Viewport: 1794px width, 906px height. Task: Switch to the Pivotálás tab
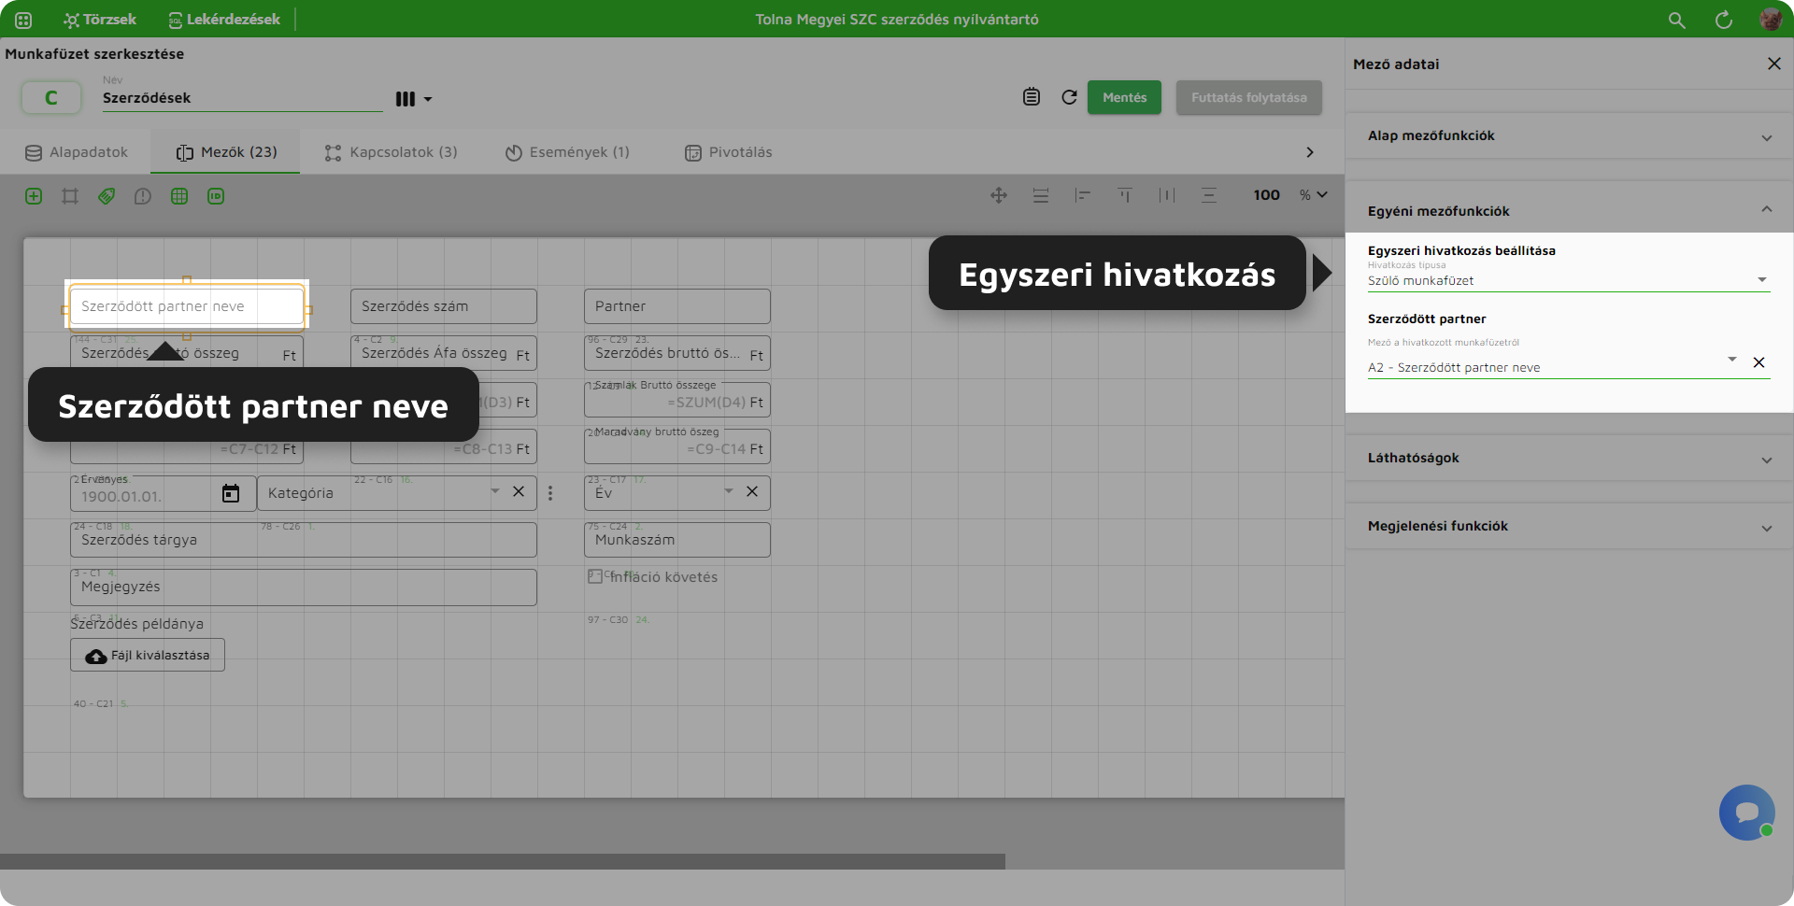point(728,152)
